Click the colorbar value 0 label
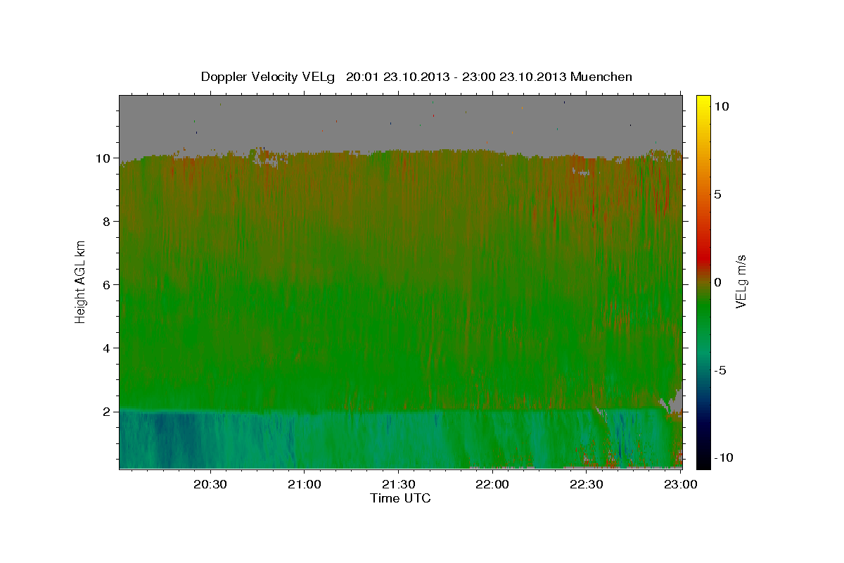The height and width of the screenshot is (563, 844). tap(717, 282)
